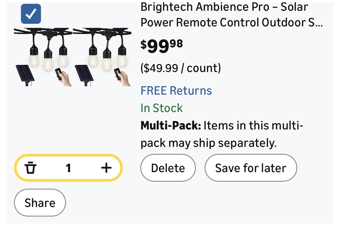
Task: Tap the Share button
Action: pyautogui.click(x=40, y=203)
